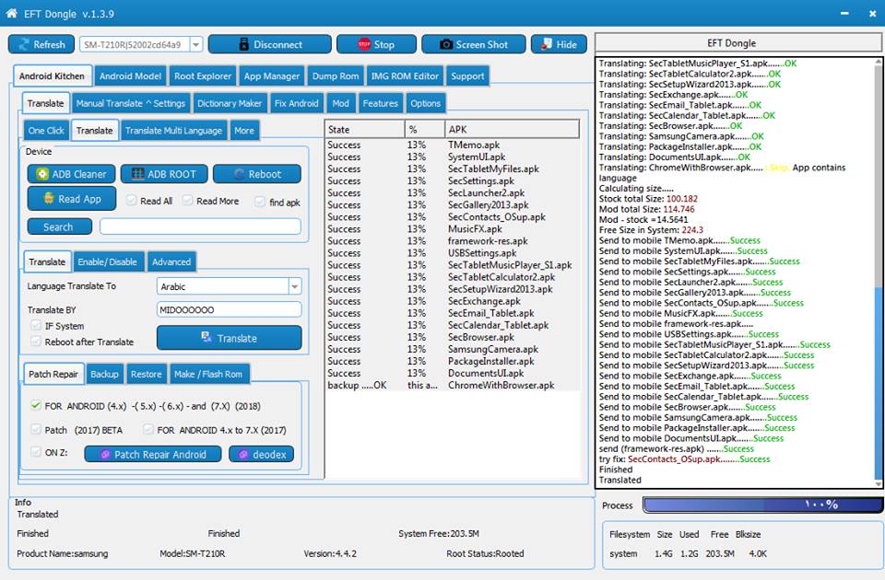This screenshot has height=580, width=885.
Task: Click the ADB ROOT grid icon
Action: 137,174
